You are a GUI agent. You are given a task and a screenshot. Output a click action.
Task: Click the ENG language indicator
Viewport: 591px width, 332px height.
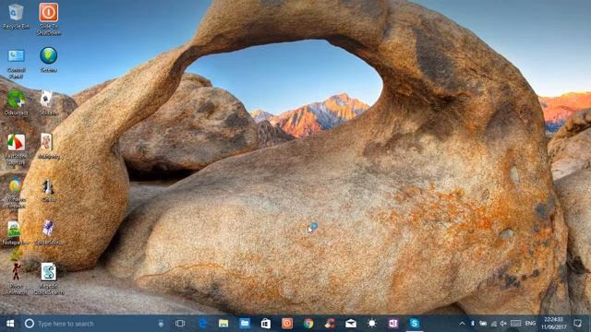[x=530, y=324]
